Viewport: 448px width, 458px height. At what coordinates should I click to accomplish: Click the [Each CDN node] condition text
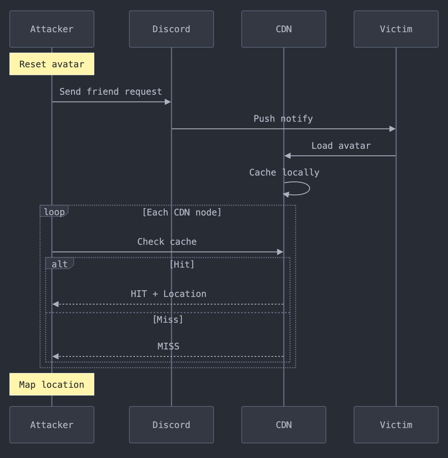click(182, 212)
